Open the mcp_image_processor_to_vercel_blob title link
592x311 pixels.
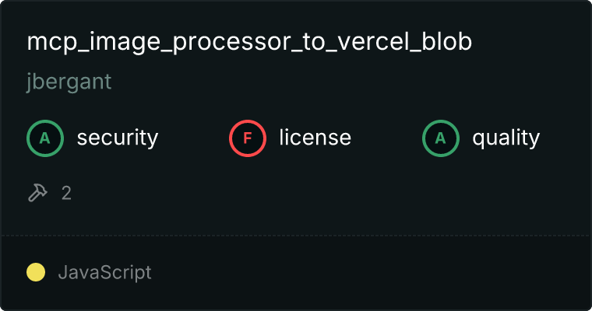(x=249, y=43)
